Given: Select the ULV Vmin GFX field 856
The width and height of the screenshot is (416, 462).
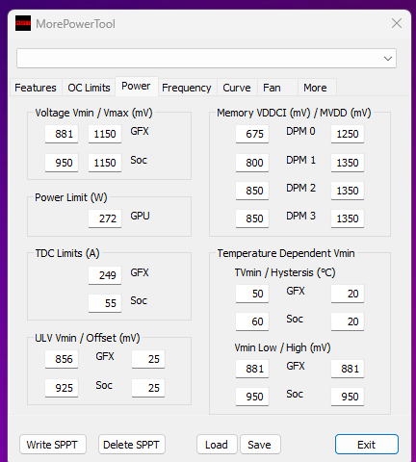Looking at the screenshot, I should coord(62,359).
